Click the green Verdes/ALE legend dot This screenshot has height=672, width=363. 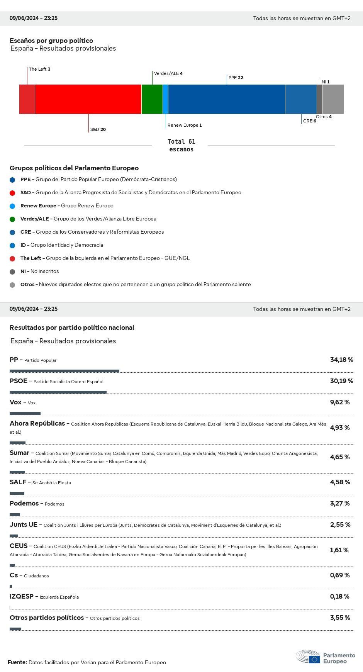(x=12, y=219)
